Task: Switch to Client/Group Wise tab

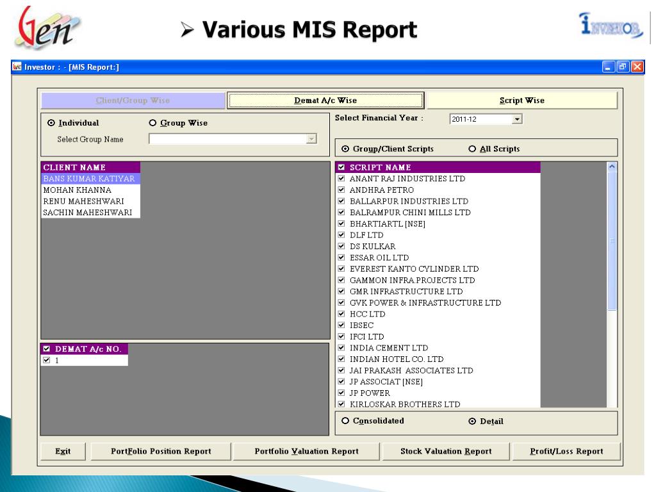Action: tap(133, 101)
